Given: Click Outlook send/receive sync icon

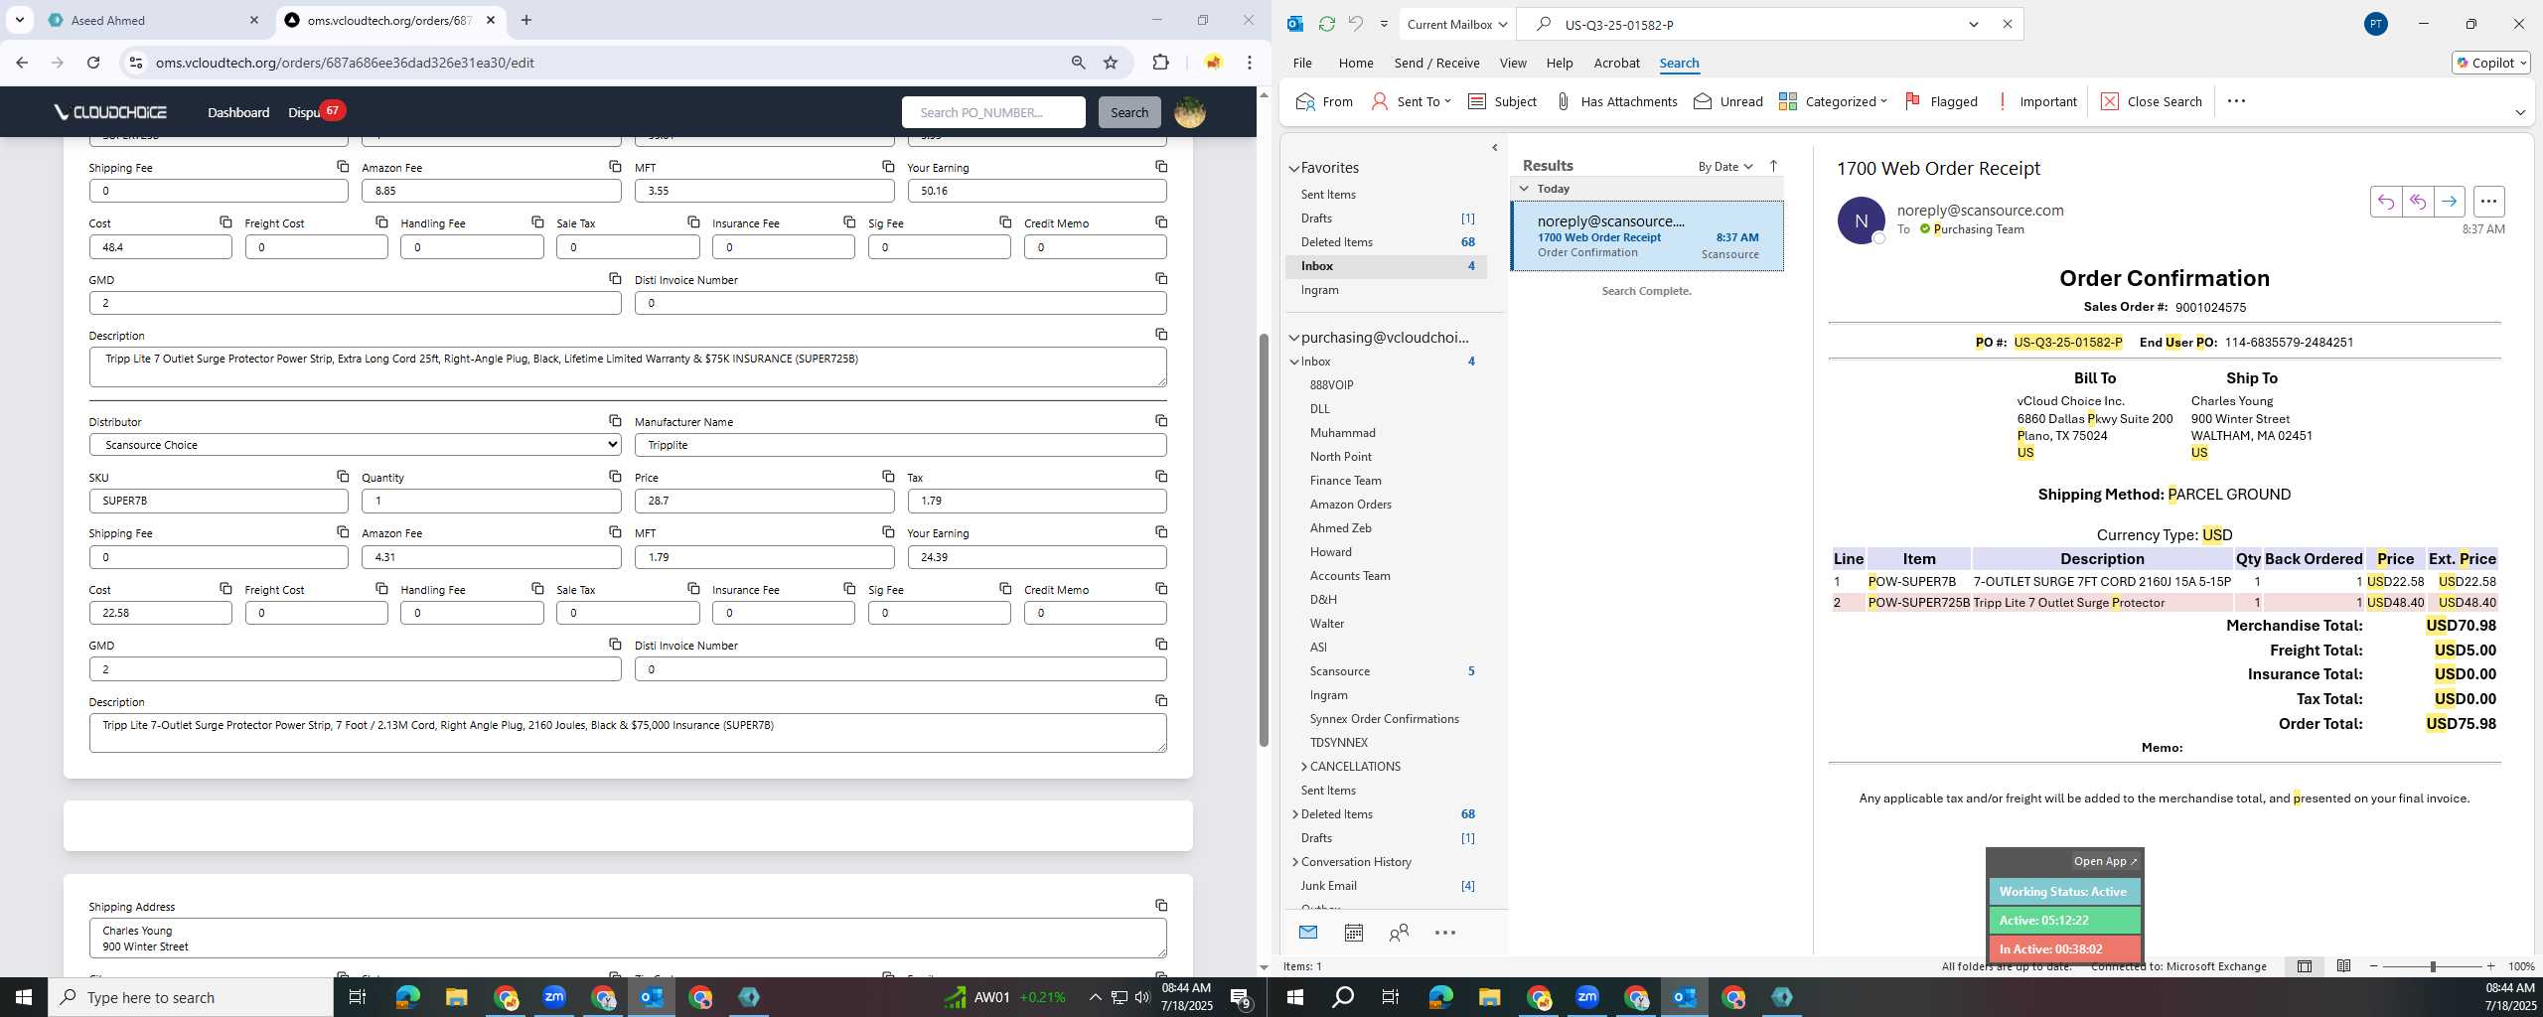Looking at the screenshot, I should [x=1326, y=24].
